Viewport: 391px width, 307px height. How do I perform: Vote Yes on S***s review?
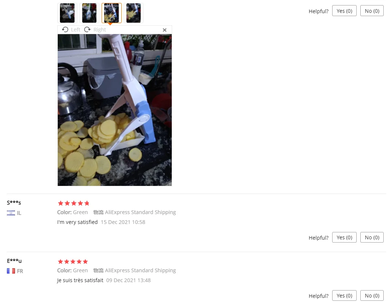(x=344, y=237)
